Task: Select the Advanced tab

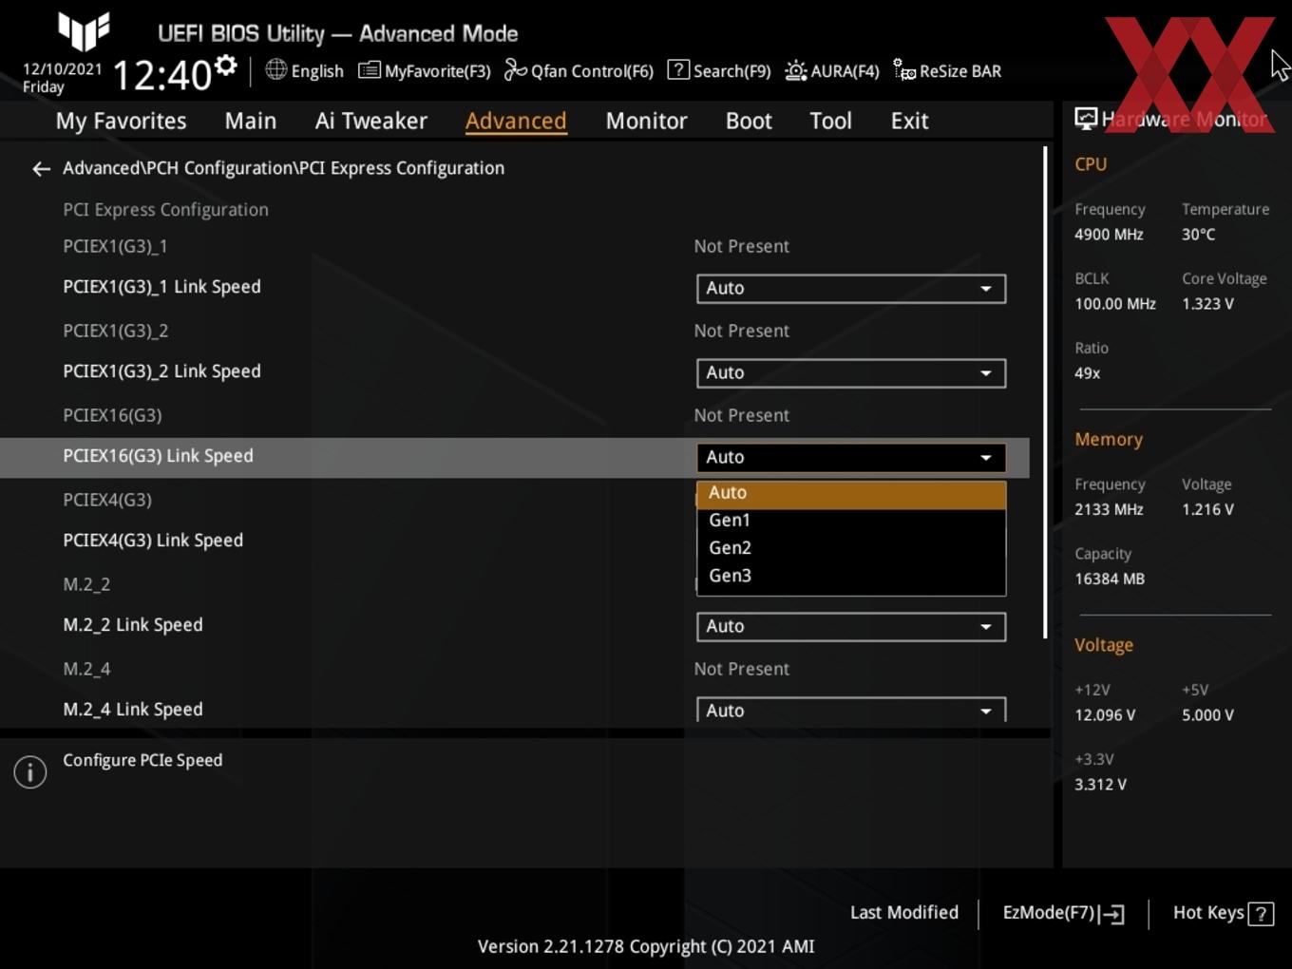Action: [x=516, y=121]
